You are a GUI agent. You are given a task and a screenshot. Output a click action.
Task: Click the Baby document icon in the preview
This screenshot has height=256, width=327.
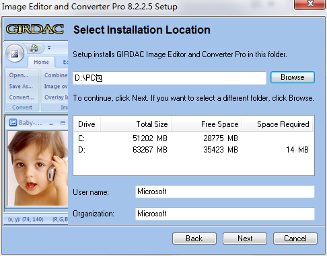[x=13, y=123]
